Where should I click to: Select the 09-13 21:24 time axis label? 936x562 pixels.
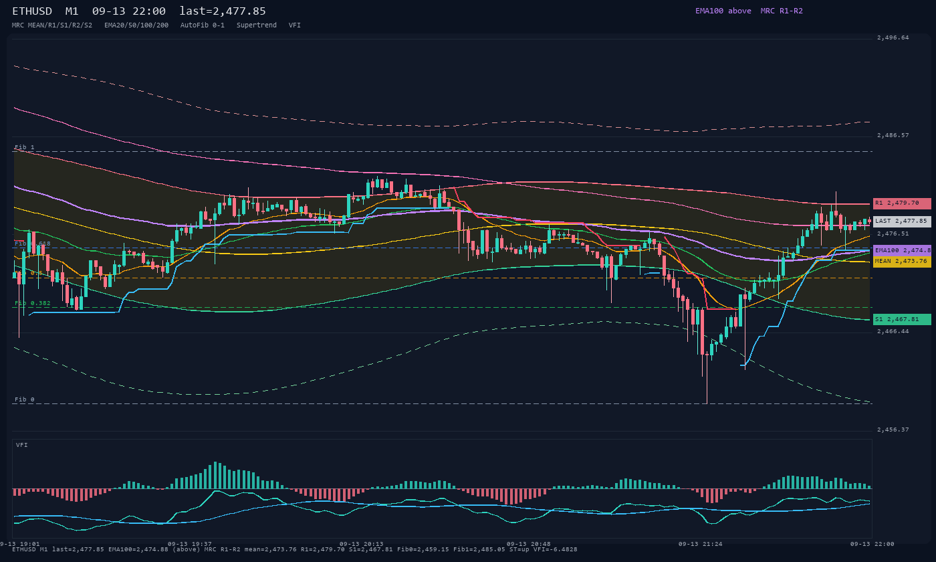pos(701,544)
